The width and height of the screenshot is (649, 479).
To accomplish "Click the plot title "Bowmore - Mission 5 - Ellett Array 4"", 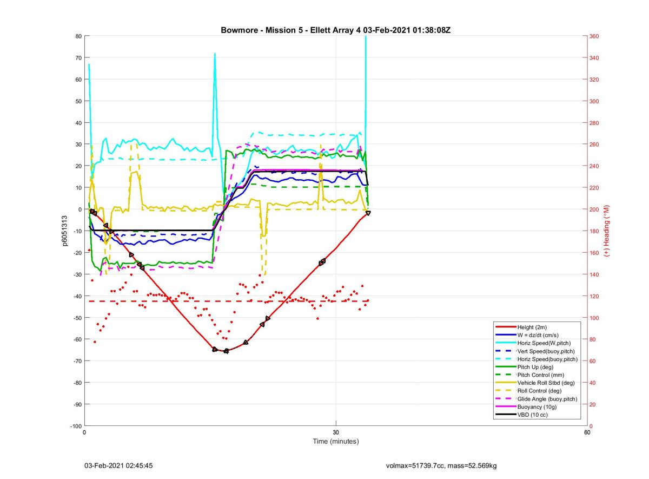I will [x=291, y=30].
